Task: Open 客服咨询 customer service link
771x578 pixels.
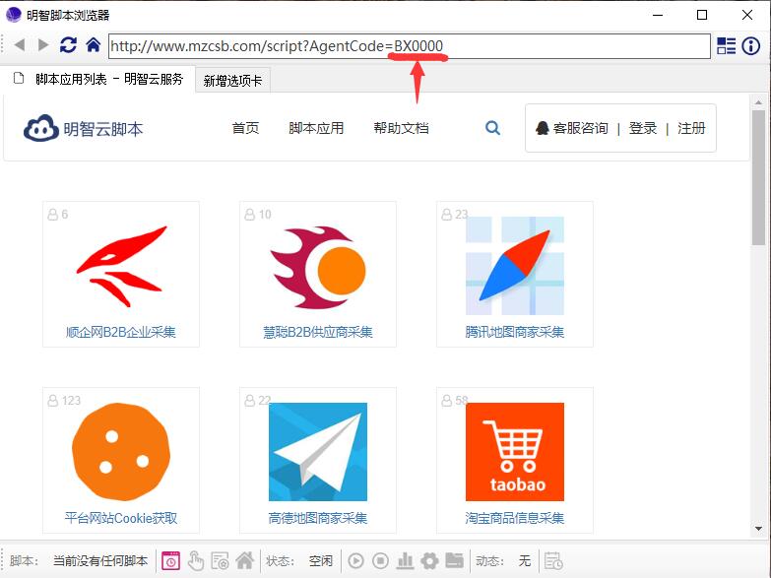Action: click(572, 128)
